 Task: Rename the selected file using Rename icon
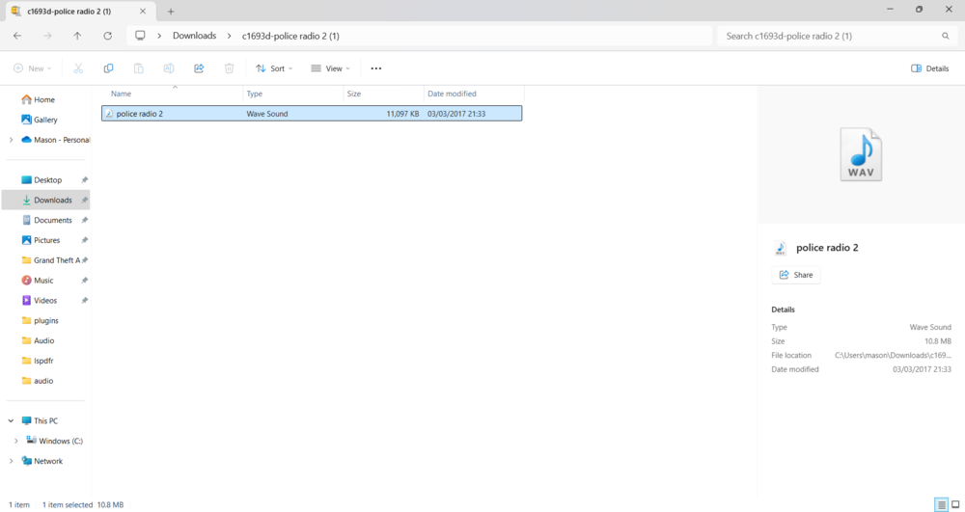click(169, 68)
